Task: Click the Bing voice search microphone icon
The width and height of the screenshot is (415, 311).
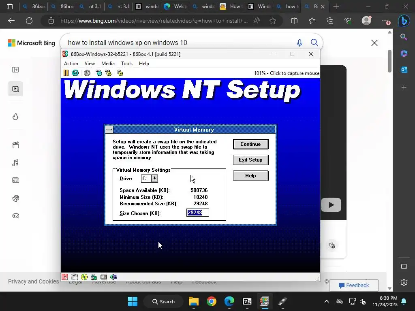Action: (299, 43)
